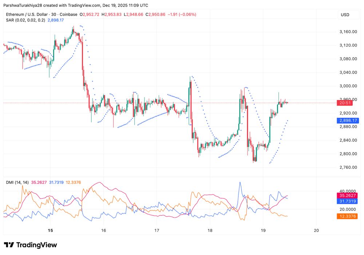Click date 20 on the time axis
The image size is (364, 255).
point(316,231)
